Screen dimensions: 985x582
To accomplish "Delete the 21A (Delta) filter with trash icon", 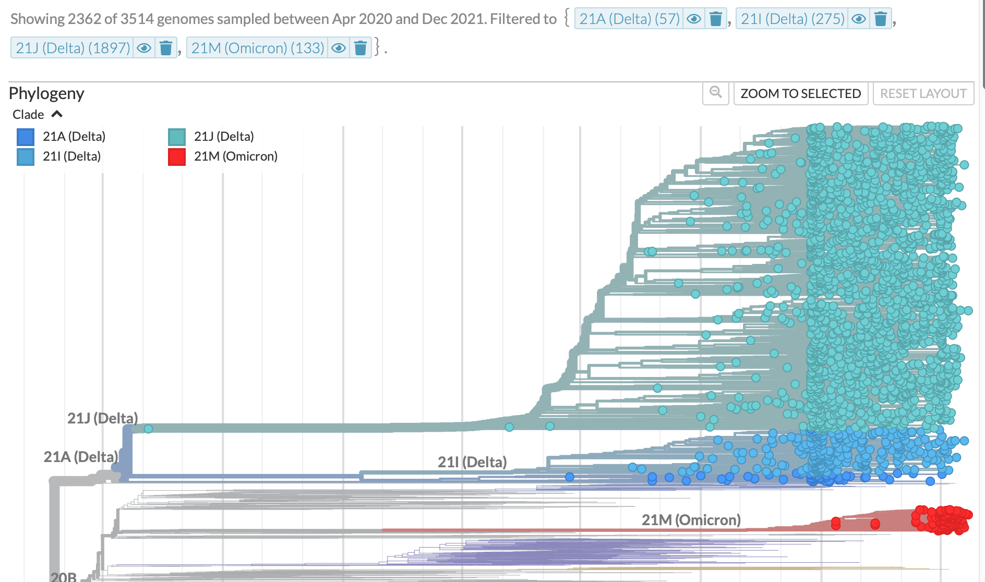I will point(715,19).
